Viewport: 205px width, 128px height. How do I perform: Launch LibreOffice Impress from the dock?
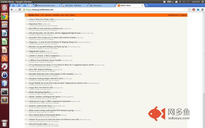pyautogui.click(x=4, y=50)
